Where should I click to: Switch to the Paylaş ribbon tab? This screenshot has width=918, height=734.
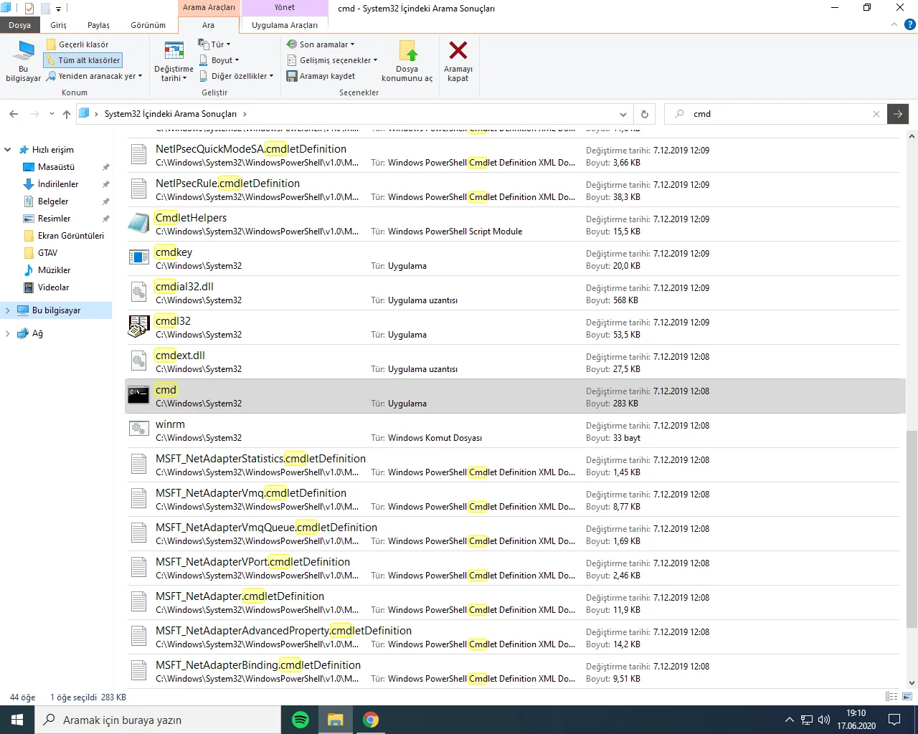click(x=99, y=25)
